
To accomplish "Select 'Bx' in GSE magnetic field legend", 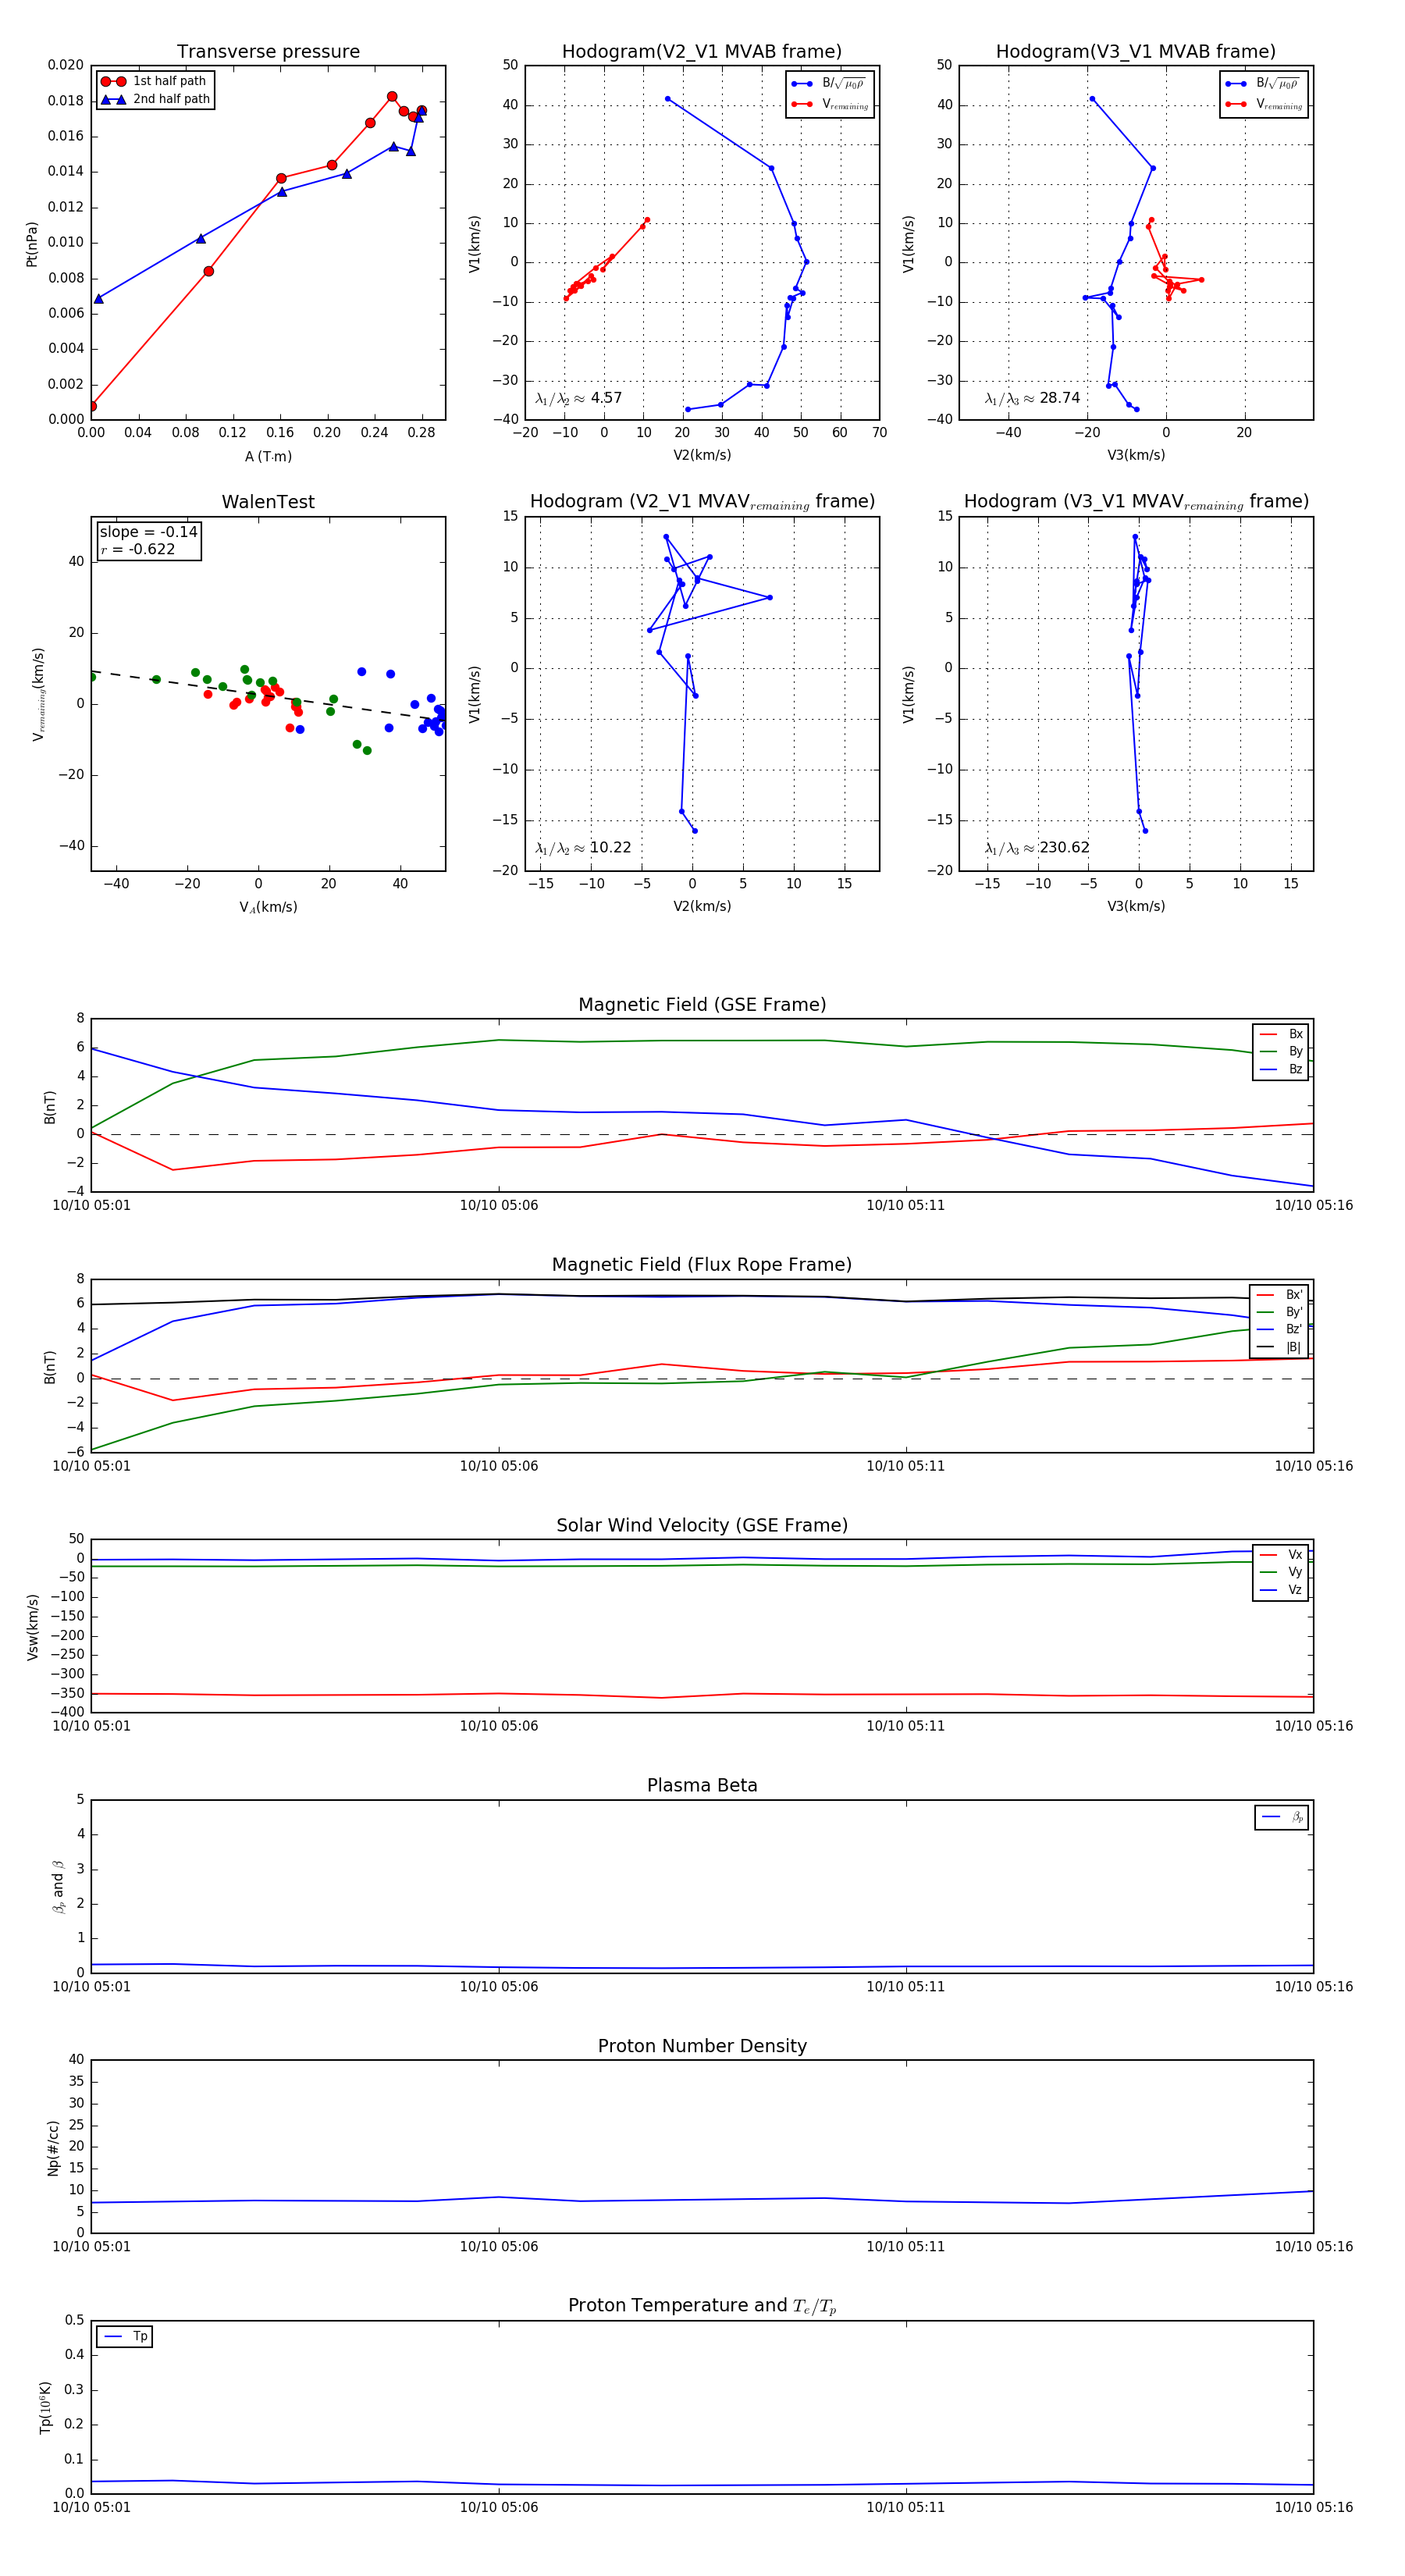I will (1281, 1034).
